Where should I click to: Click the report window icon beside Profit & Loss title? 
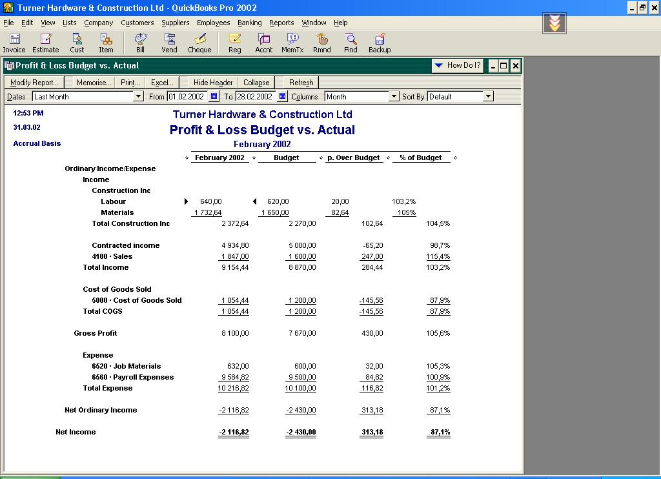click(9, 66)
